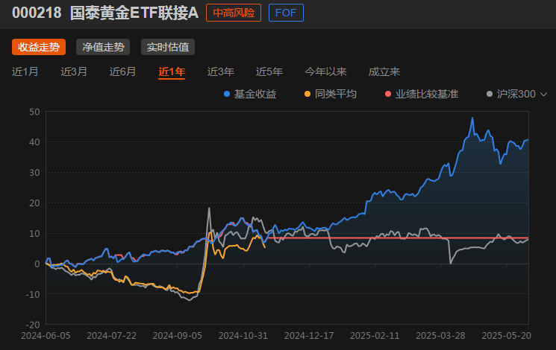Image resolution: width=556 pixels, height=350 pixels.
Task: Choose 成立来 time range
Action: click(384, 71)
